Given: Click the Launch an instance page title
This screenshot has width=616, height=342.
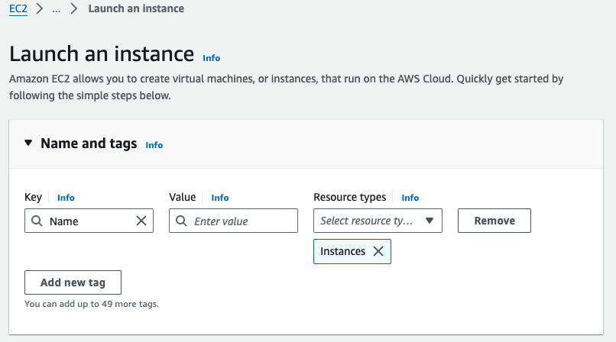Looking at the screenshot, I should point(102,53).
